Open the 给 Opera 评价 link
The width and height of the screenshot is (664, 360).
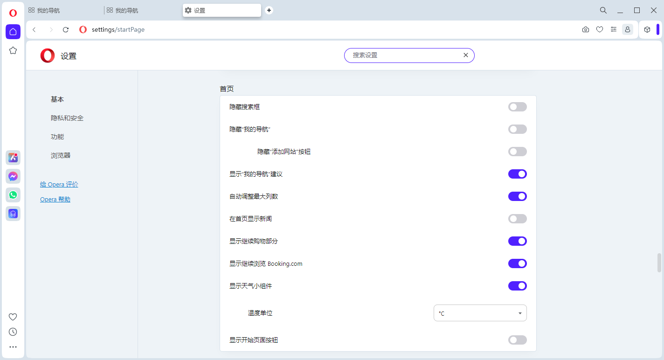pyautogui.click(x=59, y=184)
